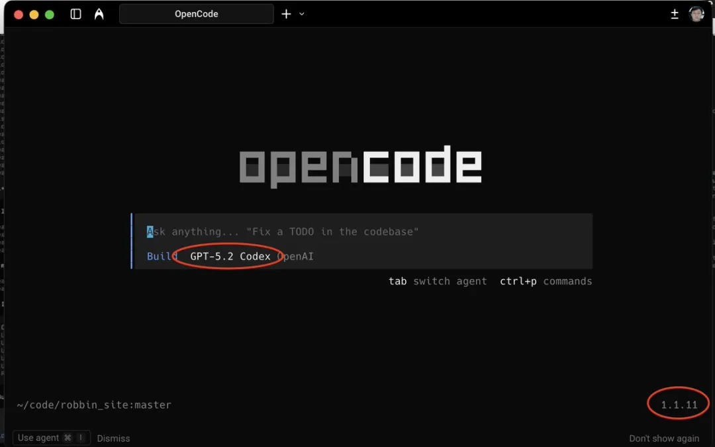This screenshot has height=447, width=715.
Task: Click Build to switch the agent mode
Action: [161, 256]
